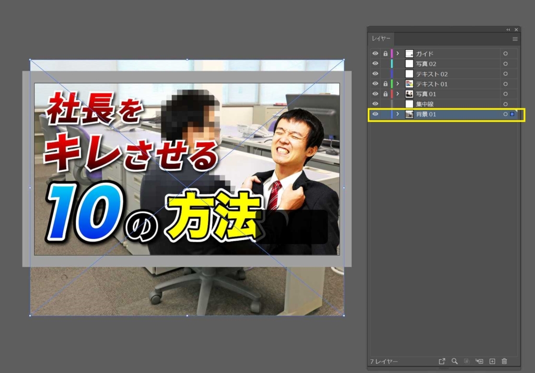The width and height of the screenshot is (535, 373).
Task: Expand the テキスト 01 layer contents
Action: (x=398, y=84)
